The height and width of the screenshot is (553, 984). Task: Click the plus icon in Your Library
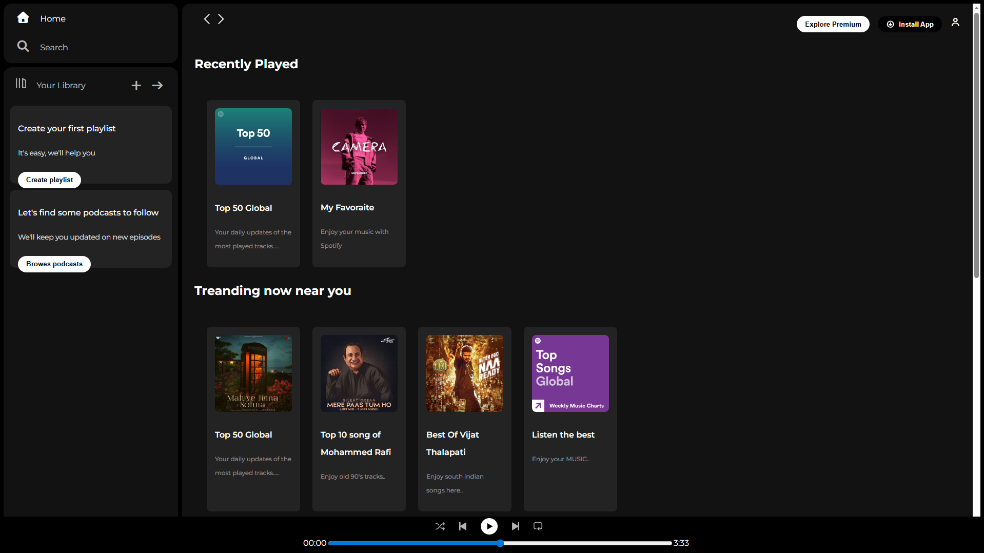pyautogui.click(x=136, y=85)
